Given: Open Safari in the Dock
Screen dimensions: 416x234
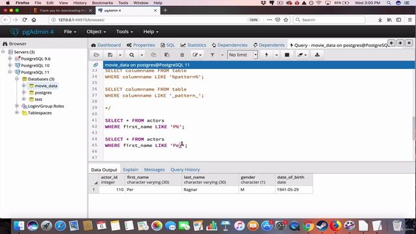Looking at the screenshot, I should coord(60,226).
